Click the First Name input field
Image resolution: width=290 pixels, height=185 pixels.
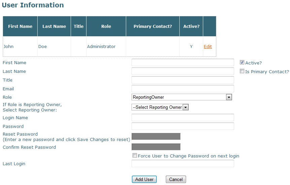(183, 63)
